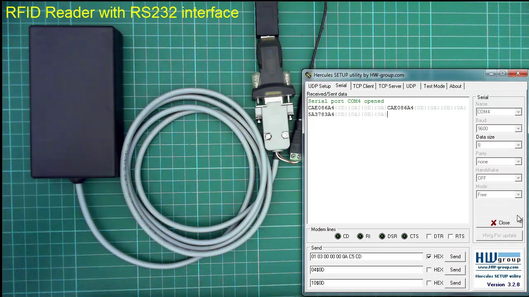Click the 10$0D send input field
529x297 pixels.
point(367,283)
